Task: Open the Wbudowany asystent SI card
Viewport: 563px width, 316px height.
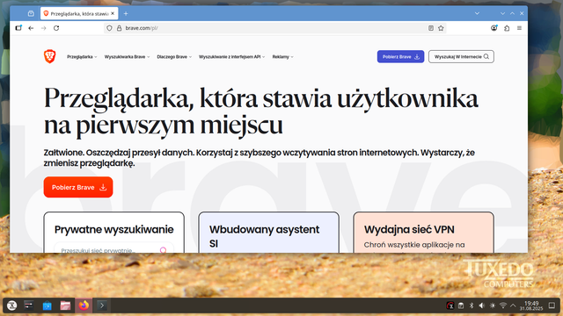Action: tap(268, 232)
